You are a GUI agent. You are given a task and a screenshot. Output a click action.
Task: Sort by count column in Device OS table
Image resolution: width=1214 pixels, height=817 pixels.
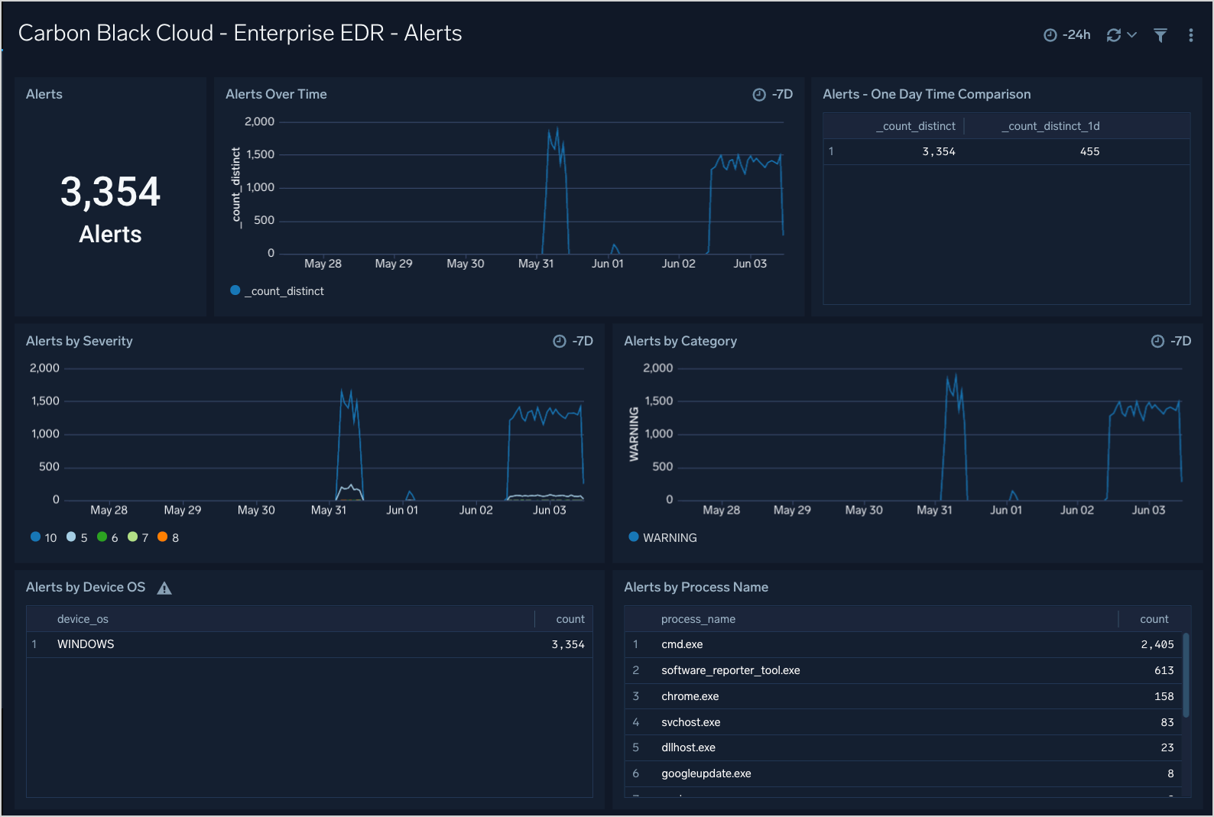(x=570, y=619)
